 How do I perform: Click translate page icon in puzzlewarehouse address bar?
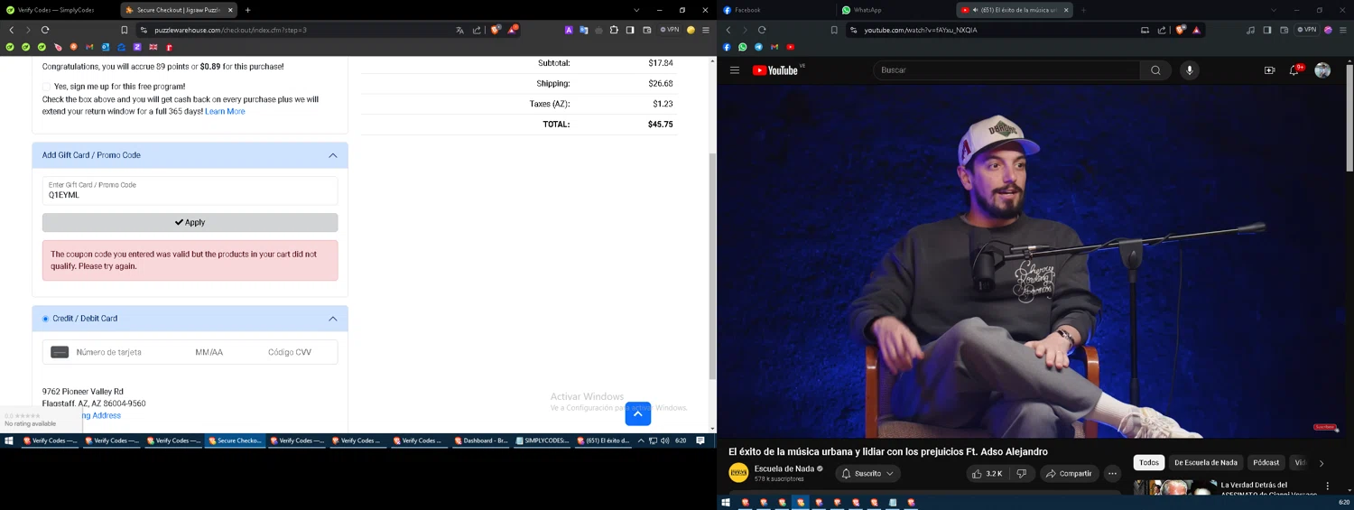pos(459,30)
